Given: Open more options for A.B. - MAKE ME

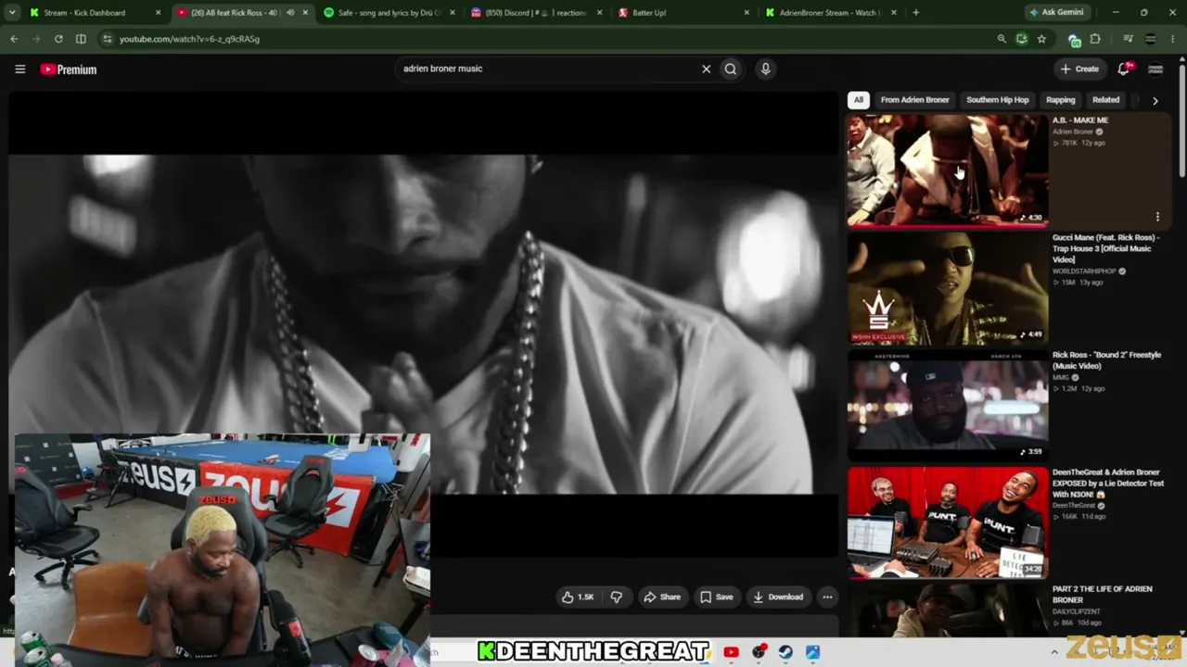Looking at the screenshot, I should [x=1157, y=217].
